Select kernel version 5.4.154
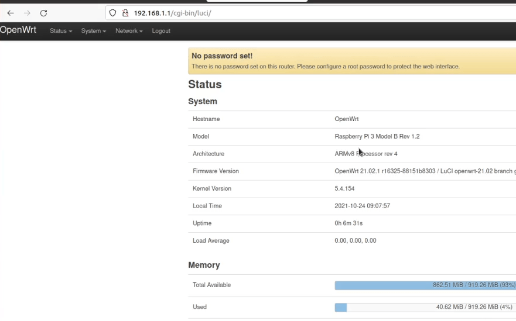516x321 pixels. (x=344, y=189)
